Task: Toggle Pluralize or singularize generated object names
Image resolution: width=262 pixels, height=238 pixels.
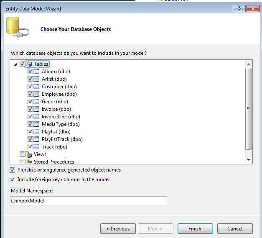Action: point(12,170)
